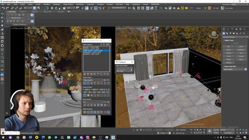Image resolution: width=249 pixels, height=140 pixels.
Task: Select the highlighted Table camera in the list
Action: [x=96, y=51]
